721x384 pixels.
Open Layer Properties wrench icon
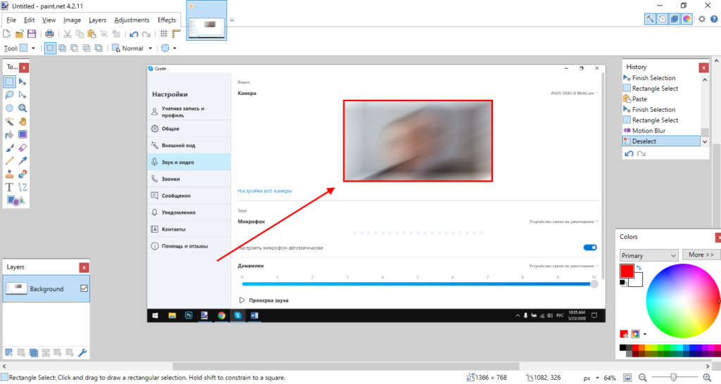click(x=82, y=352)
